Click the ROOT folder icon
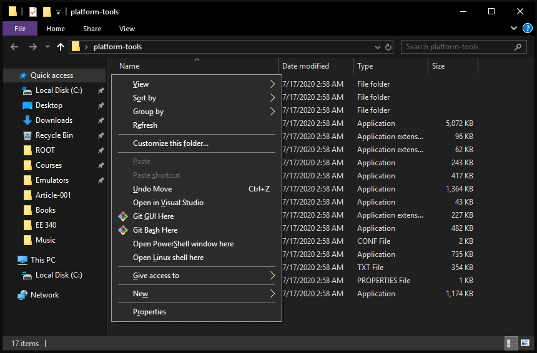Viewport: 537px width, 353px height. tap(27, 150)
